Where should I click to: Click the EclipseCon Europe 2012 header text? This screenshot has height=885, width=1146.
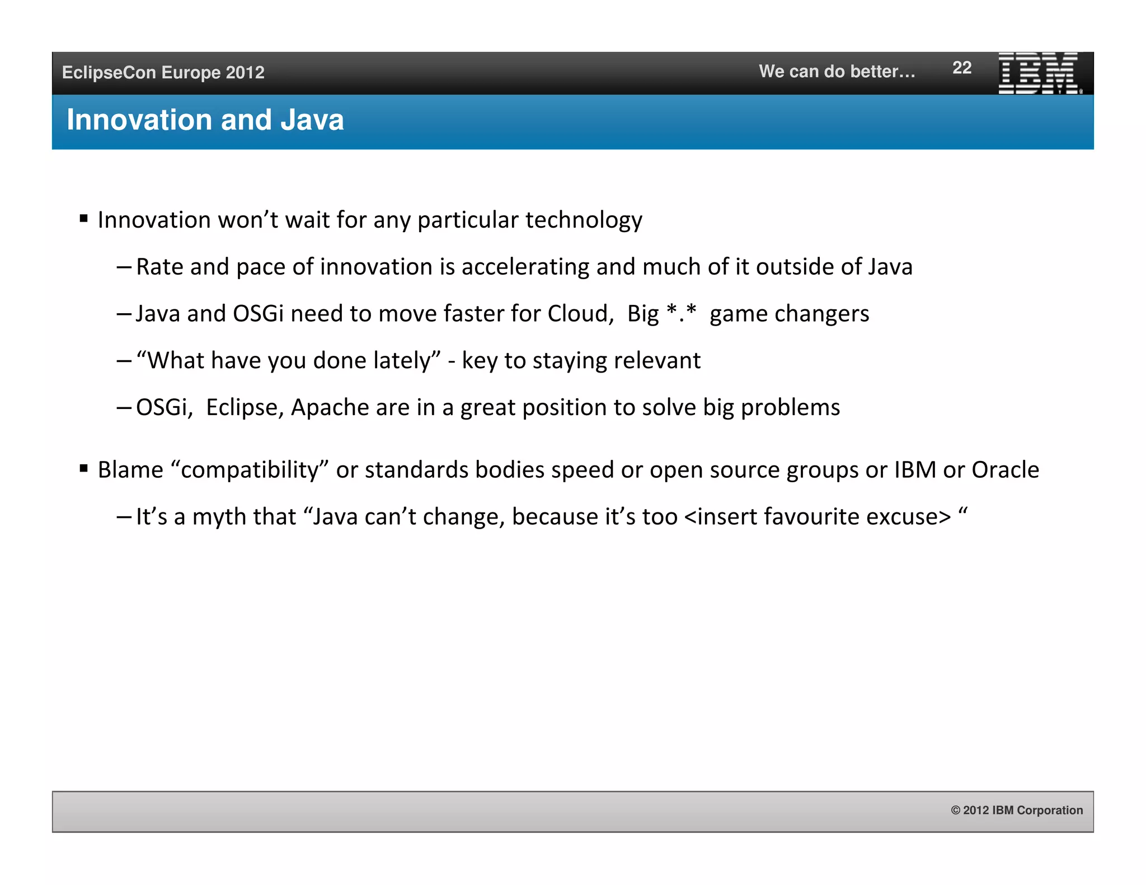tap(163, 72)
